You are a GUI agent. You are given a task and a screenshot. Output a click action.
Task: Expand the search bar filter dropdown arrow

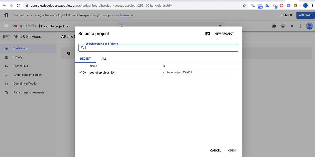click(220, 26)
